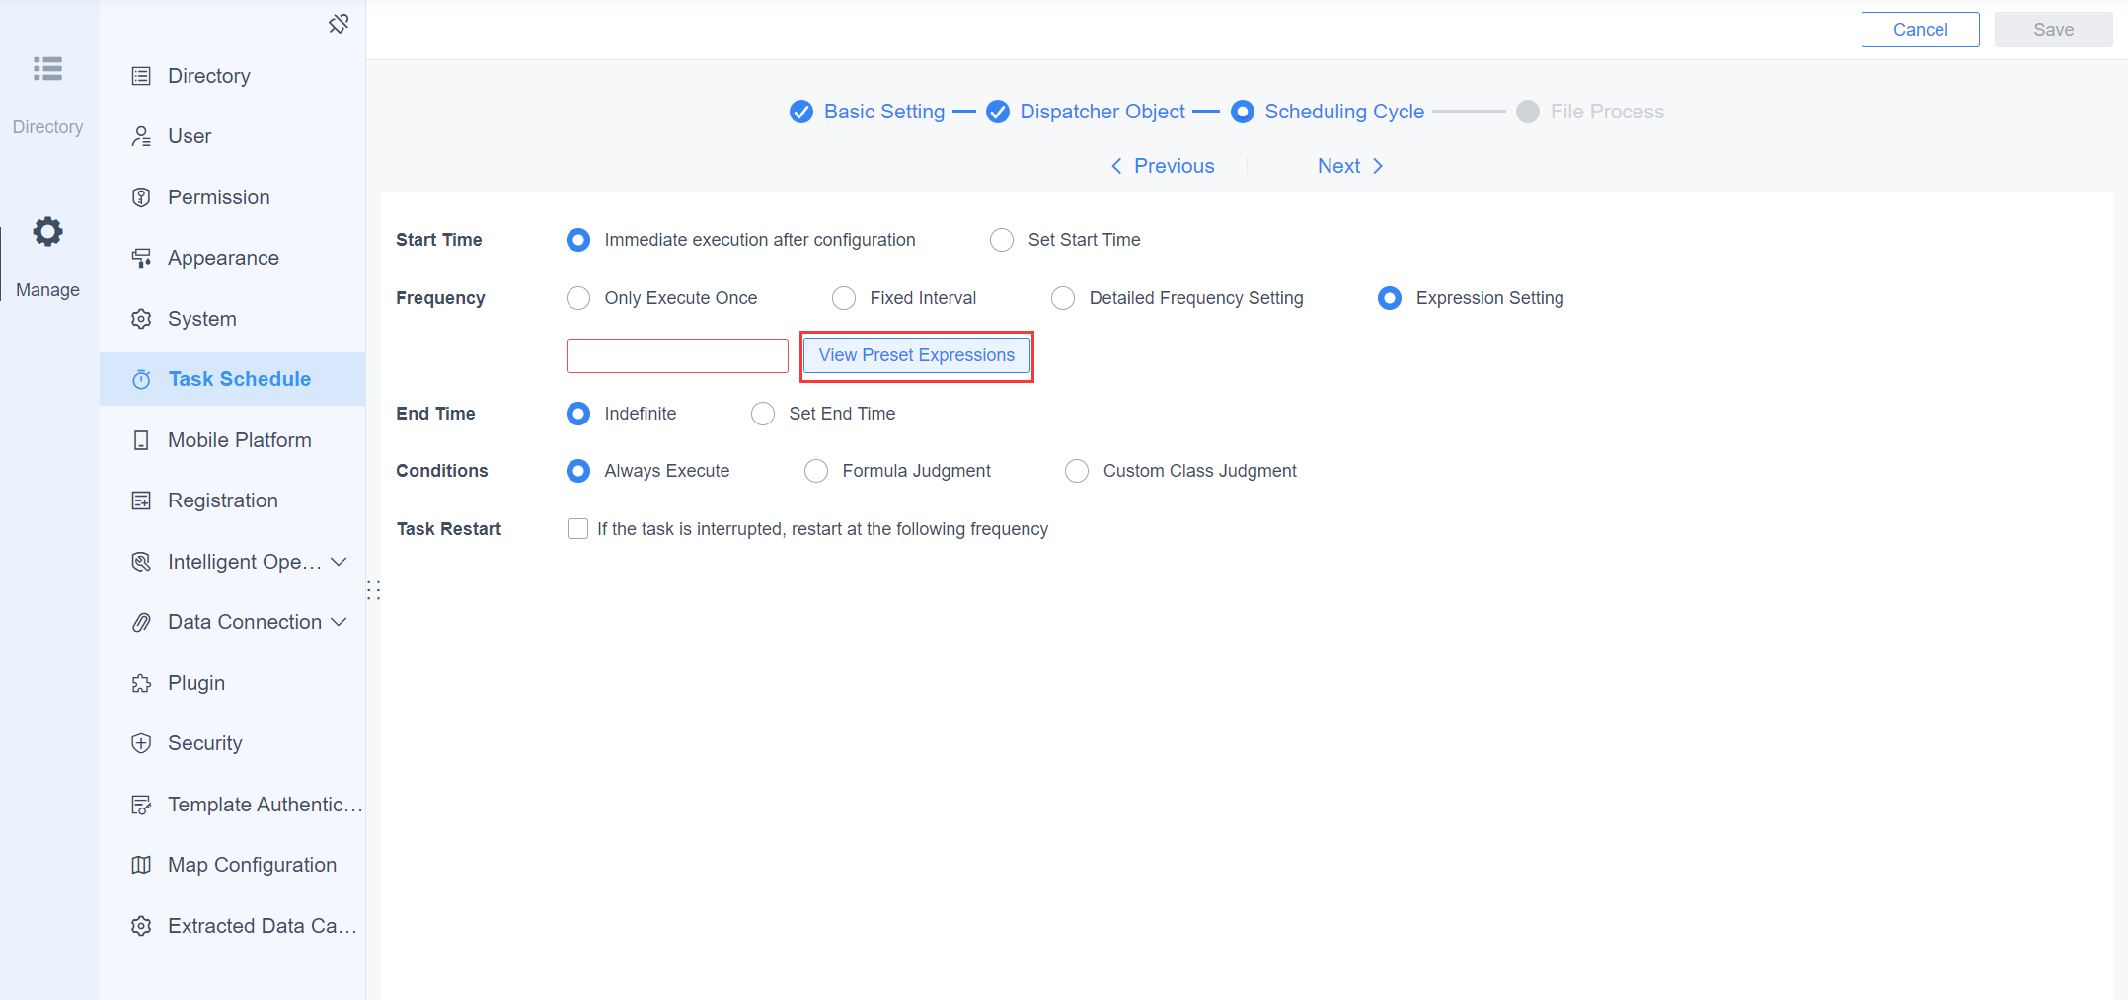Viewport: 2128px width, 1000px height.
Task: Choose Set End Time option
Action: tap(762, 414)
